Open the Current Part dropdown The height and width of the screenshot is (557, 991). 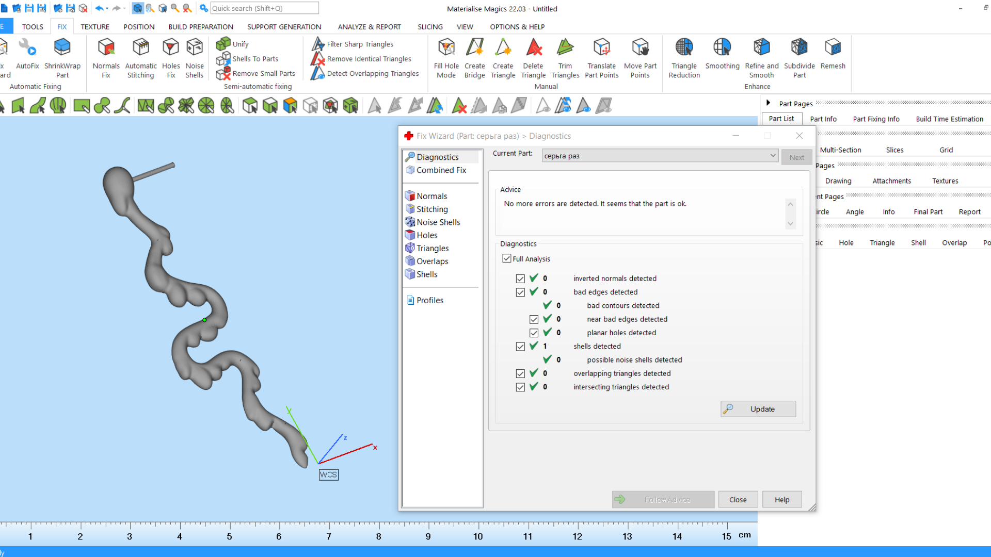[x=660, y=156]
